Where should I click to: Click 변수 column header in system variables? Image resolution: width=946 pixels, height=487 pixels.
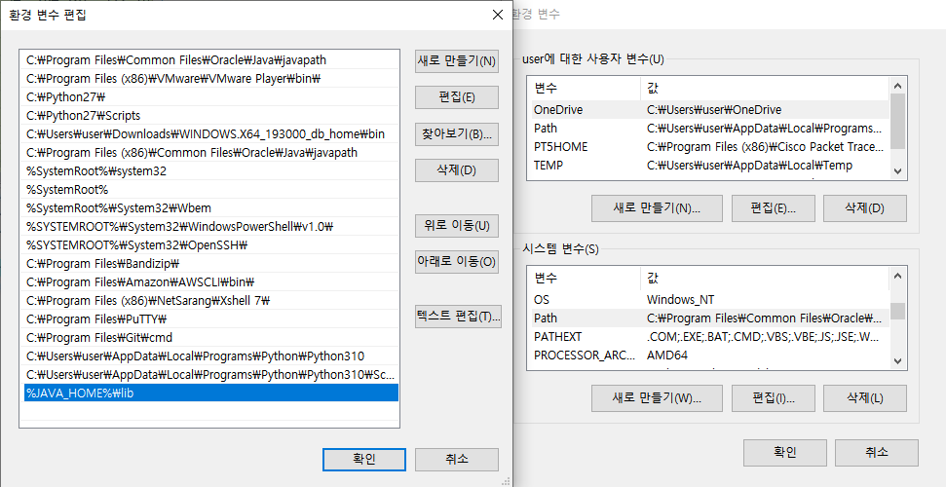pyautogui.click(x=584, y=279)
